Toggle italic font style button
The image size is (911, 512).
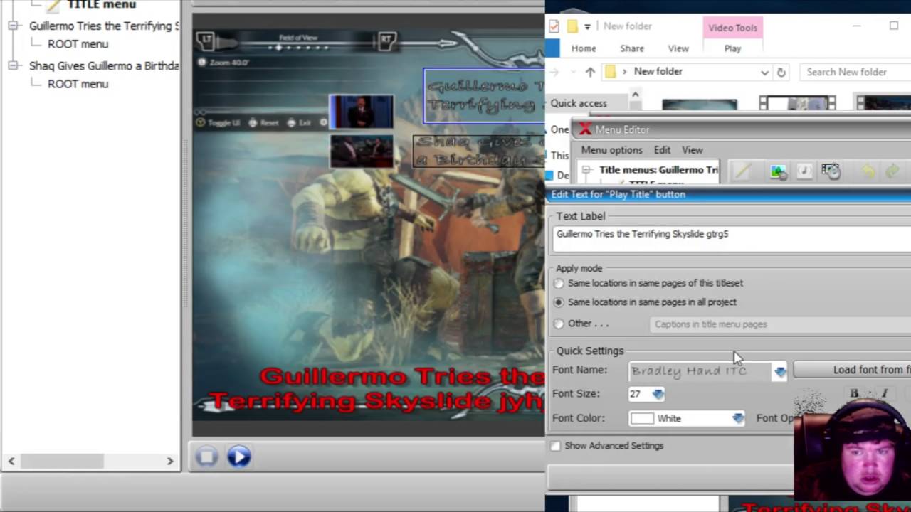[x=884, y=393]
